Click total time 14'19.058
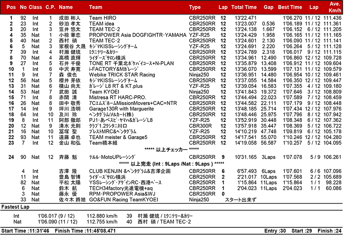Image resolution: width=344 pixels, height=235 pixels. 245,143
